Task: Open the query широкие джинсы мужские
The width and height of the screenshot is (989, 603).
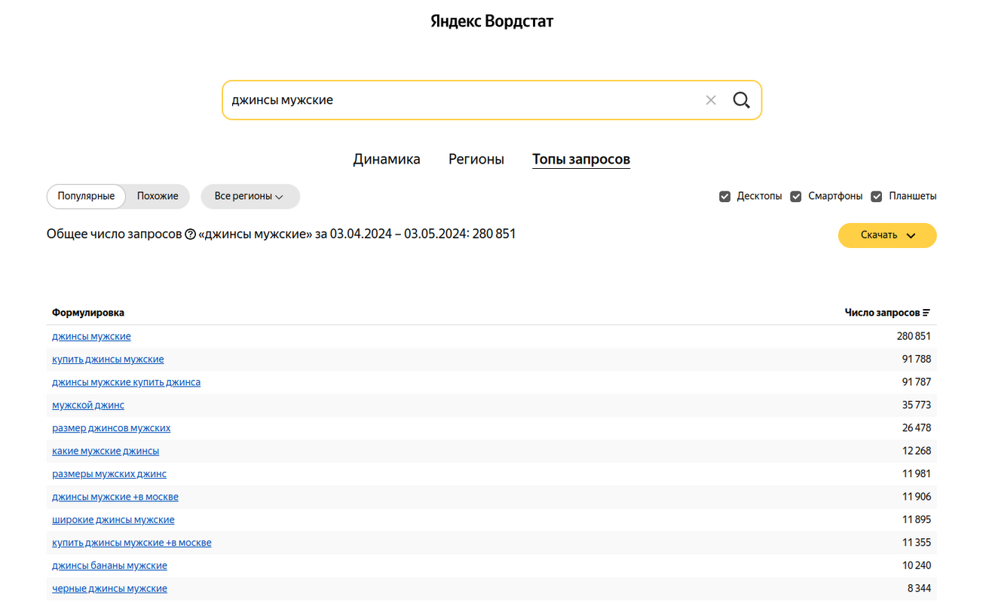Action: [113, 520]
